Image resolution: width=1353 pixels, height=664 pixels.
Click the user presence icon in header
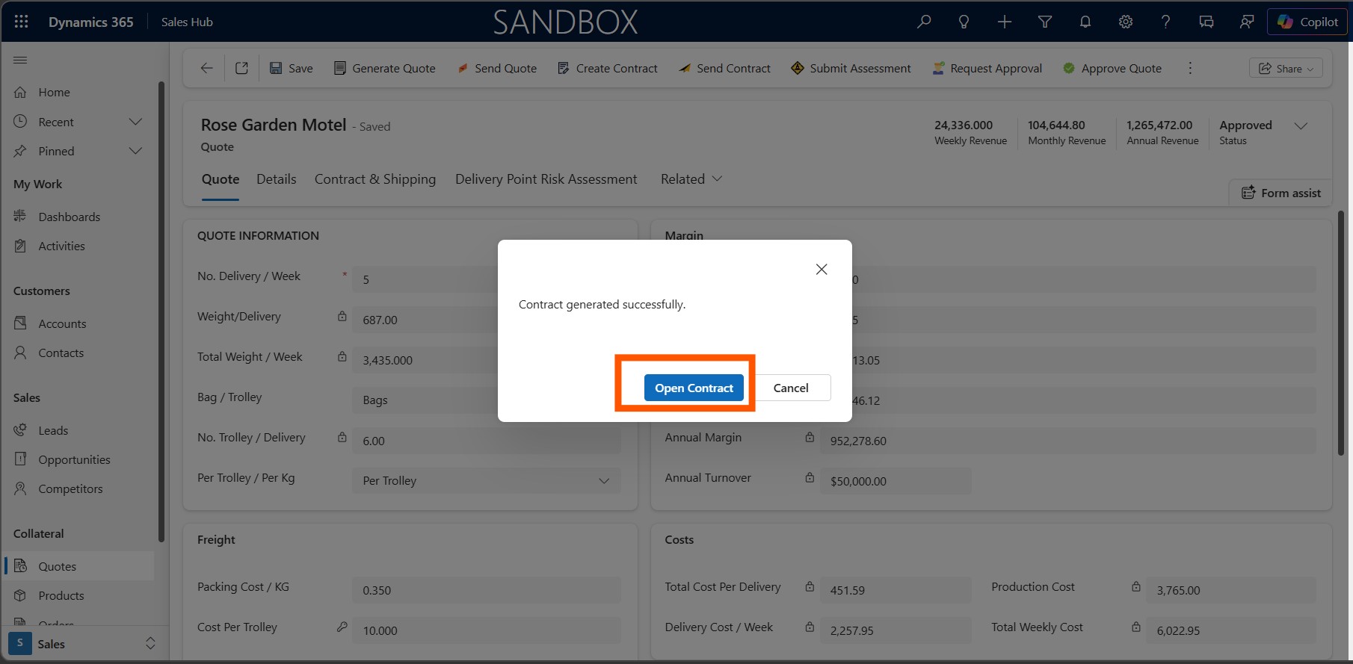(1247, 22)
